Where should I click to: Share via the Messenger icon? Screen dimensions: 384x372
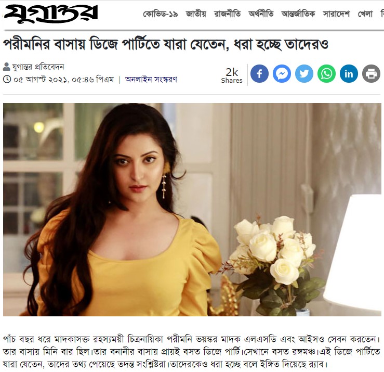(x=282, y=73)
